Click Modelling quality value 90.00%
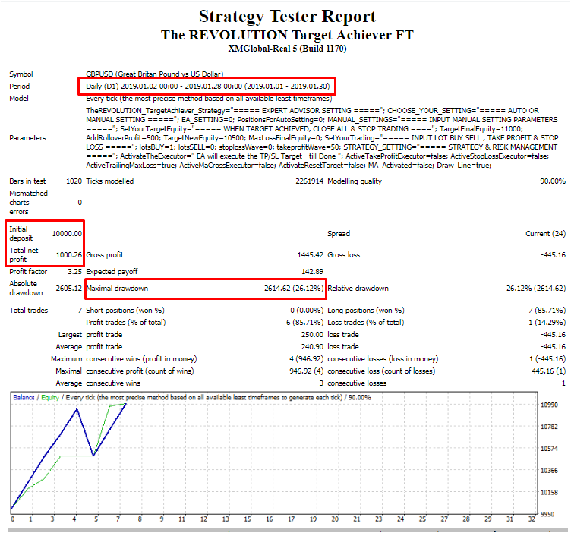 tap(553, 181)
